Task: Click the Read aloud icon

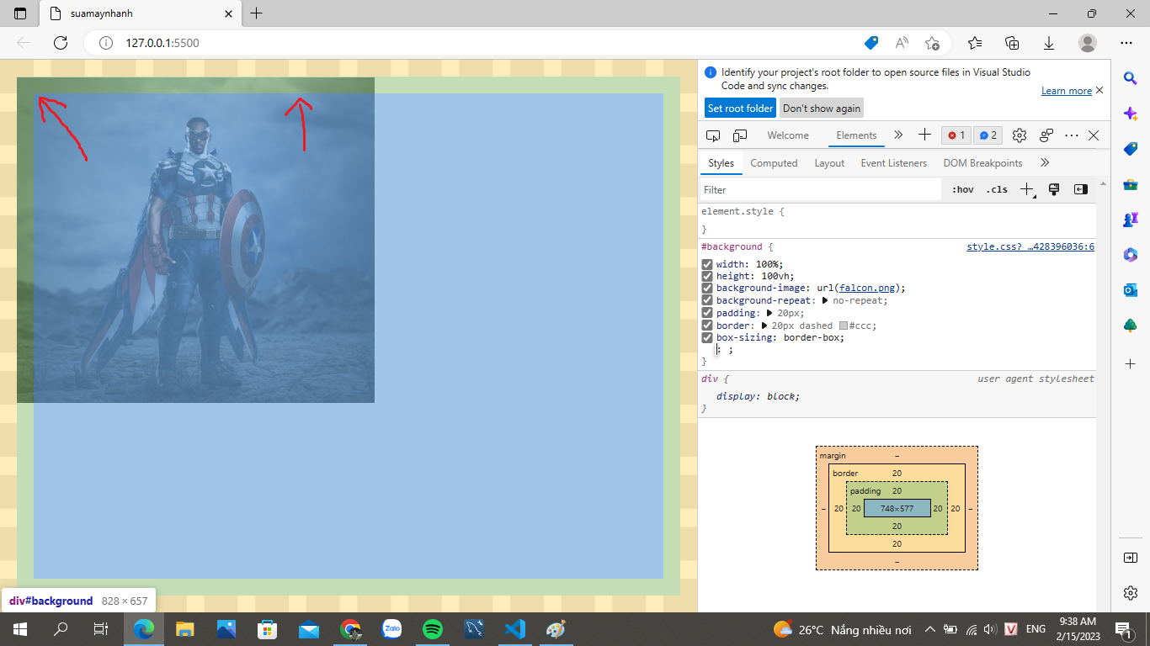Action: coord(902,43)
